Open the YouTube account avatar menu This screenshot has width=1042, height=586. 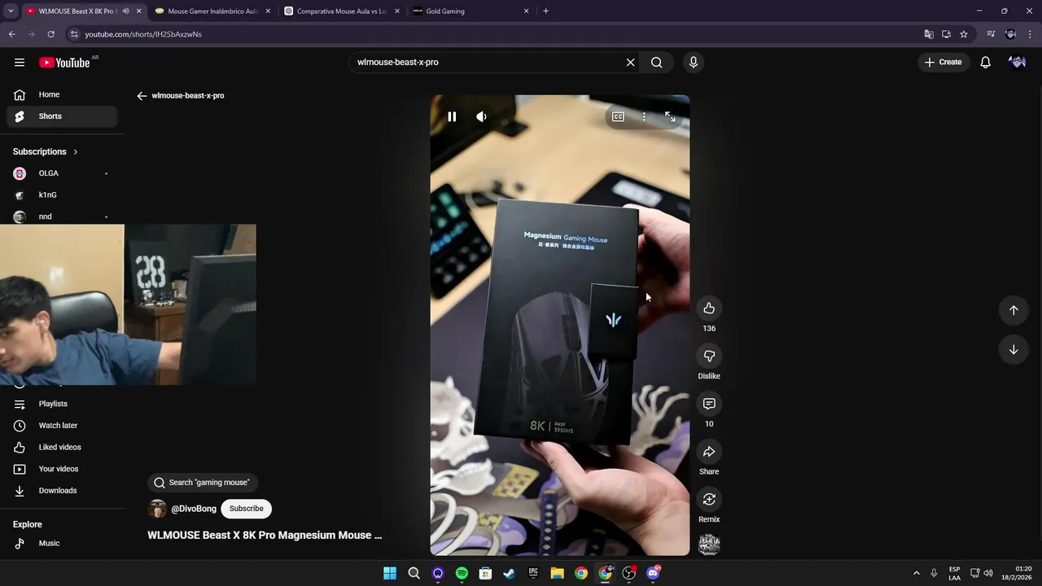click(x=1017, y=63)
